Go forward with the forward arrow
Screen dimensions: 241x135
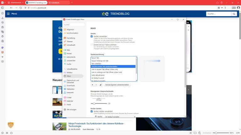pos(16,7)
